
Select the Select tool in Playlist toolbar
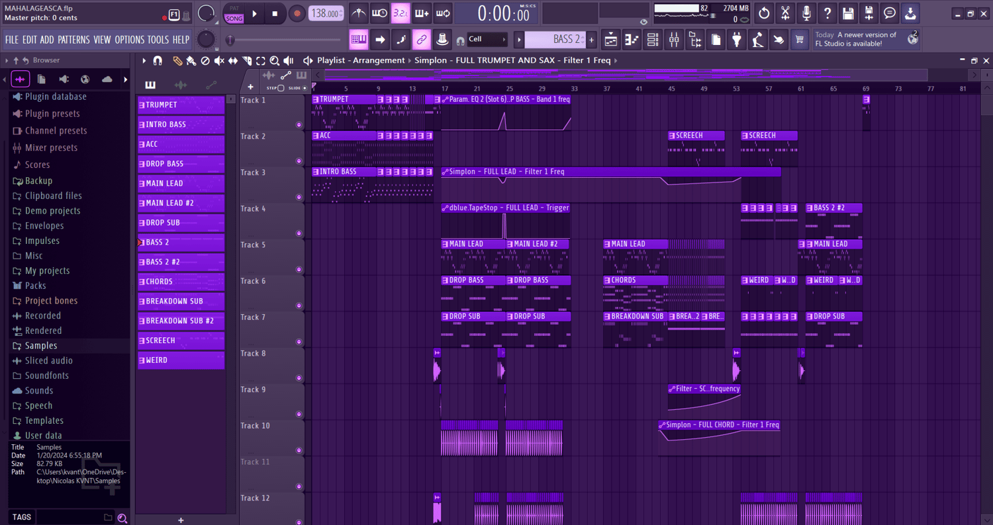point(261,61)
